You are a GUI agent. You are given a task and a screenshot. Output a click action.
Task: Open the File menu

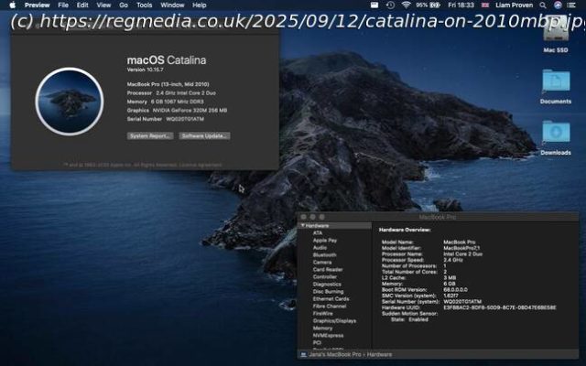coord(63,5)
